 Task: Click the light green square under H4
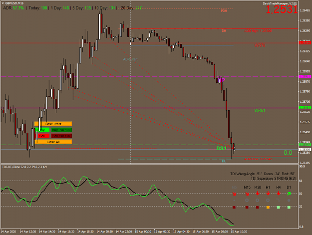click(x=279, y=208)
